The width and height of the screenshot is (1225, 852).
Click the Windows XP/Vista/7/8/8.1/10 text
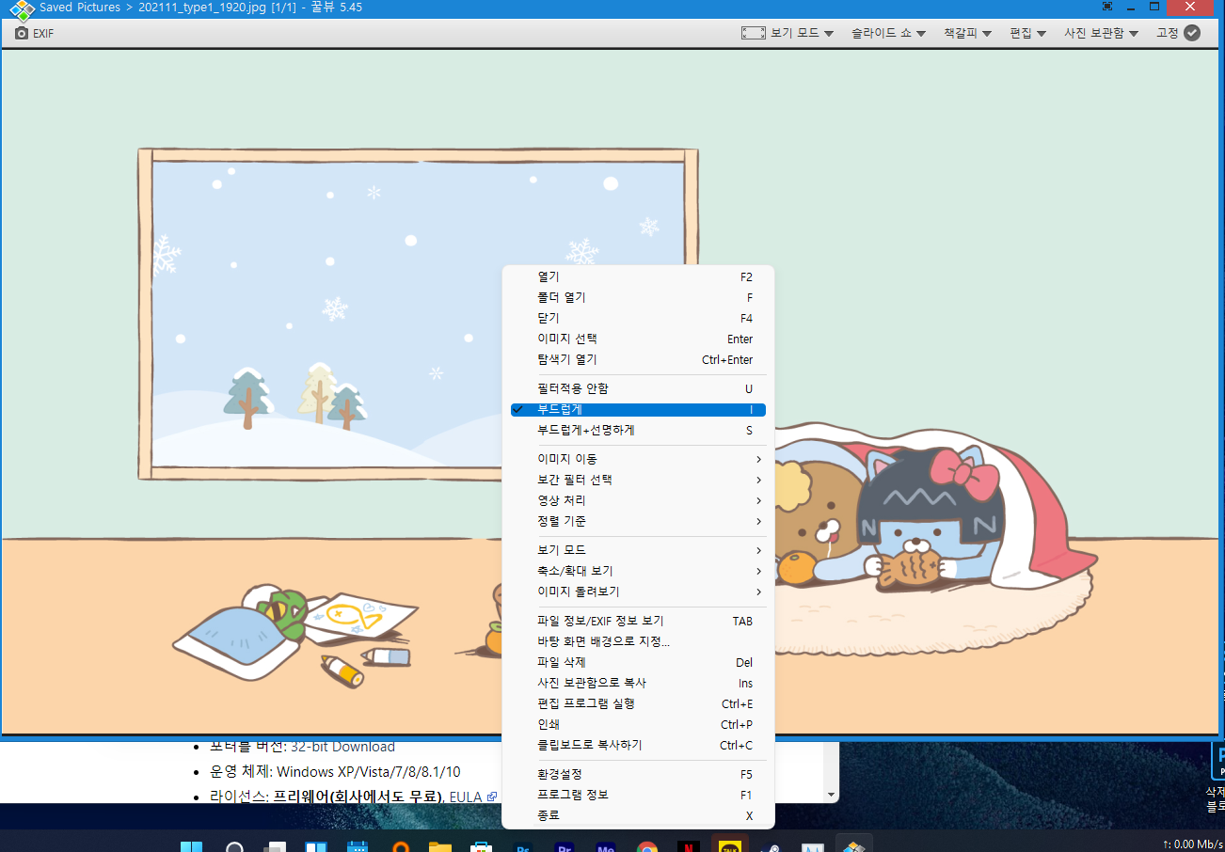tap(369, 771)
